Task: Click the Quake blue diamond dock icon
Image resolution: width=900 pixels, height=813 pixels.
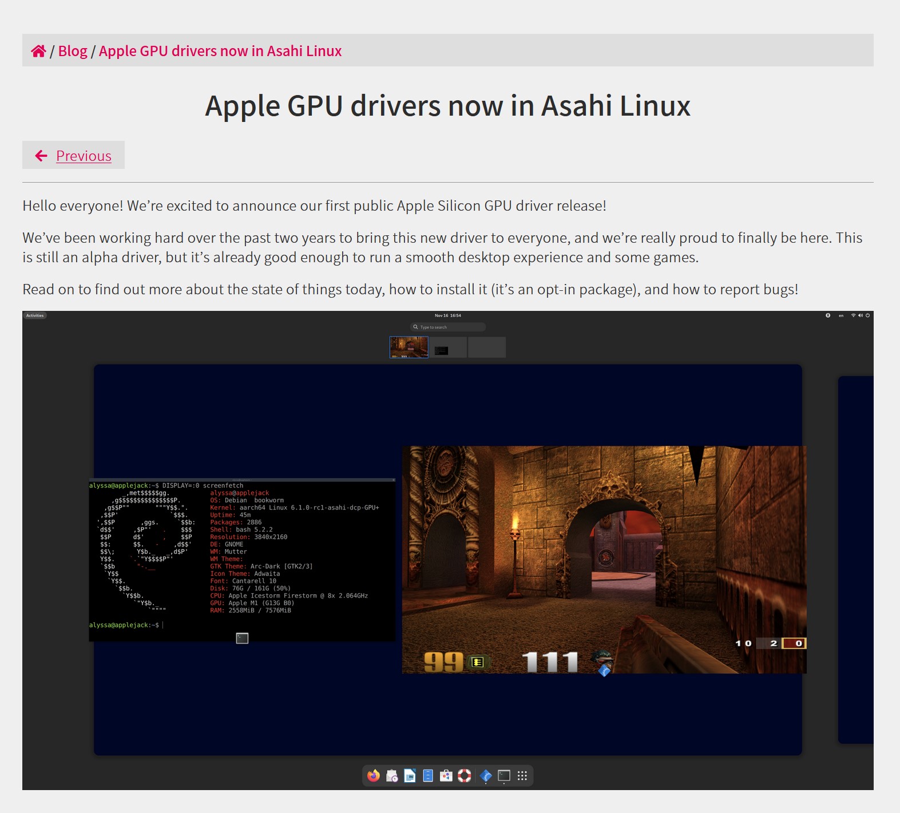Action: coord(486,776)
